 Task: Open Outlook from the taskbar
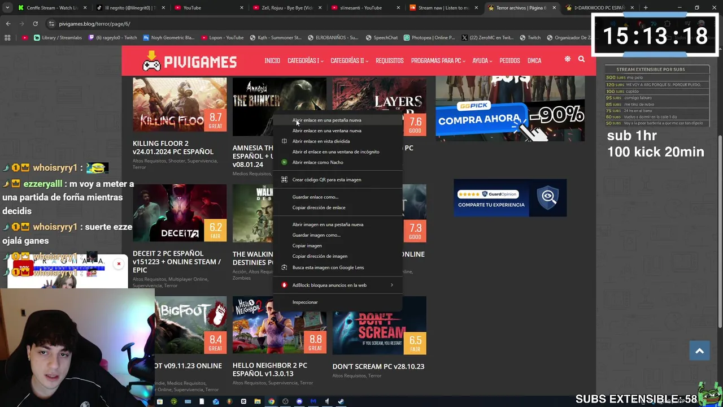[215, 401]
